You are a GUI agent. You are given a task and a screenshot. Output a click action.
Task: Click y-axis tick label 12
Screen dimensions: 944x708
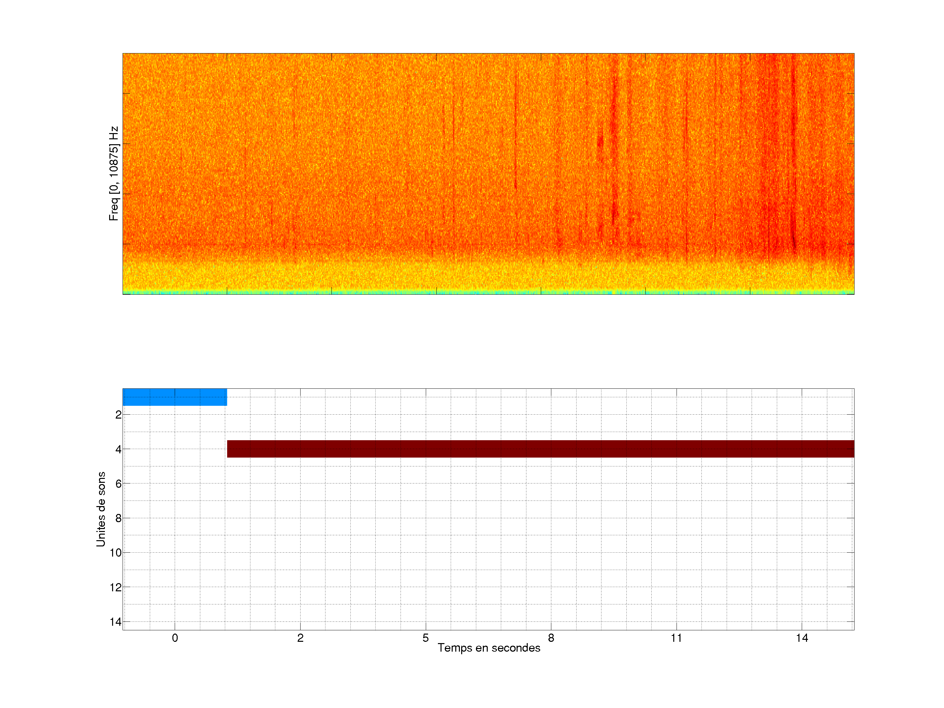point(116,588)
